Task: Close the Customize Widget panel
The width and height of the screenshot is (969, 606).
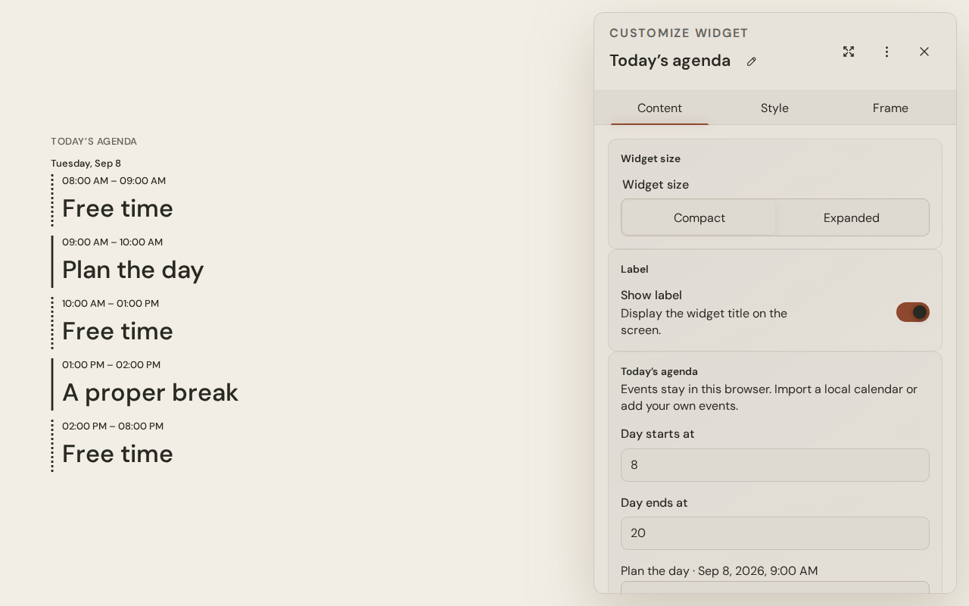Action: (924, 52)
